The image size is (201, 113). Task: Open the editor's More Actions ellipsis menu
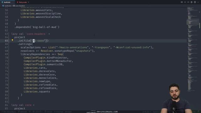click(x=198, y=2)
